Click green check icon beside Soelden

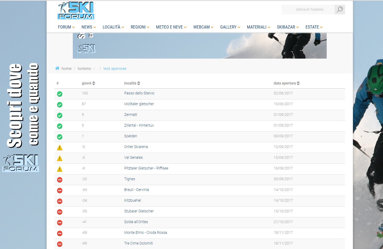click(60, 137)
